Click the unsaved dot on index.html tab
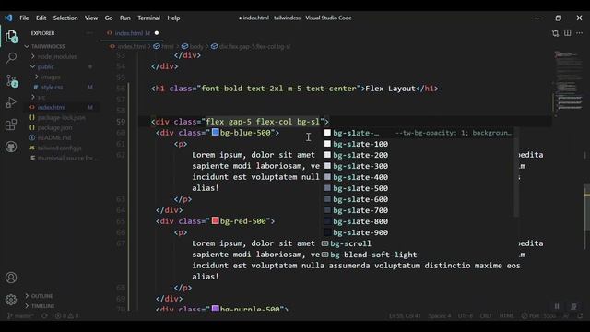This screenshot has width=590, height=332. (x=157, y=33)
